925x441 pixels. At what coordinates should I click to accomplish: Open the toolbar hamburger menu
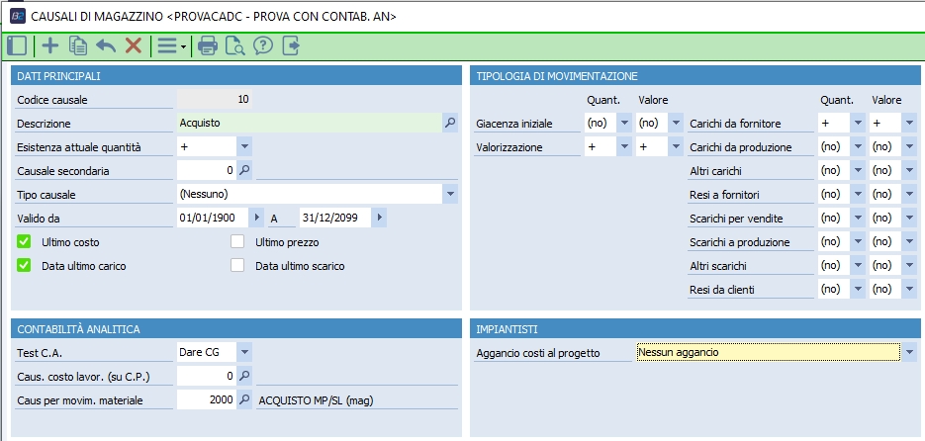pyautogui.click(x=169, y=45)
